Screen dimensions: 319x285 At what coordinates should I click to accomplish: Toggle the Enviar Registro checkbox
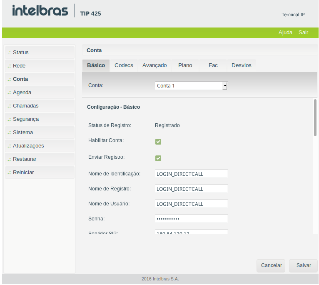point(158,158)
